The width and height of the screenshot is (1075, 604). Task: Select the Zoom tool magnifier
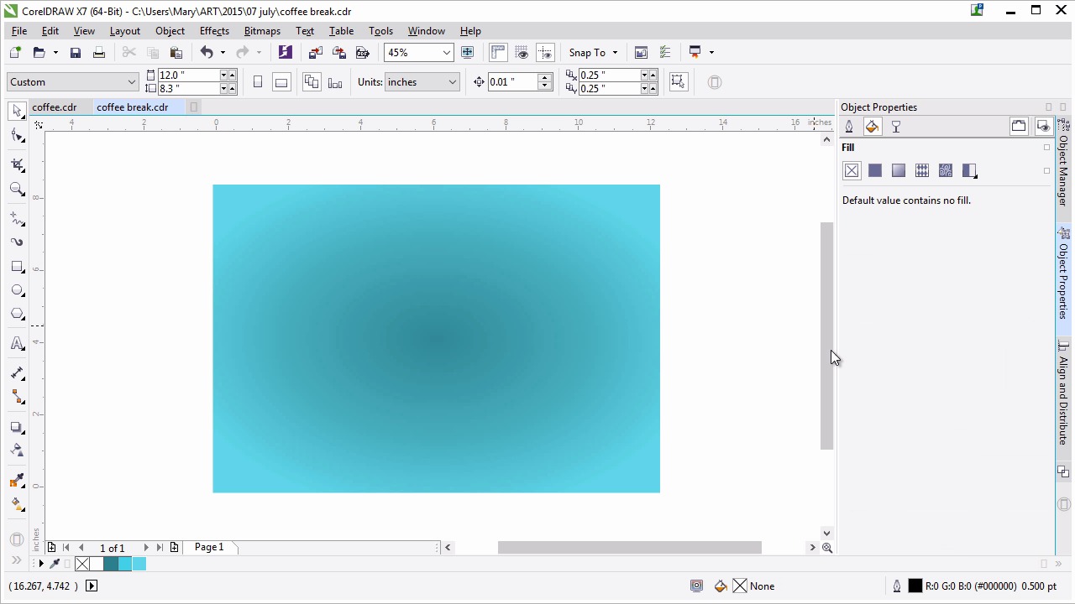(x=17, y=190)
